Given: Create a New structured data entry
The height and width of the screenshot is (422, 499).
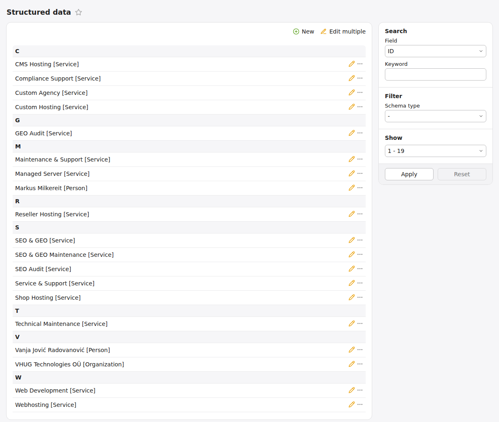Looking at the screenshot, I should tap(303, 31).
